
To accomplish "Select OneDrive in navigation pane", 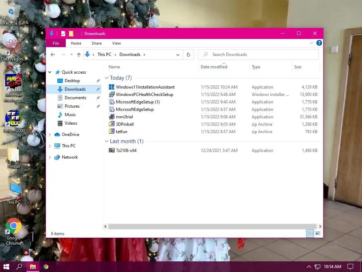I will point(70,135).
